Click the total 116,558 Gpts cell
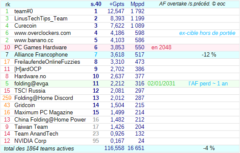240x153 pixels. (x=114, y=148)
